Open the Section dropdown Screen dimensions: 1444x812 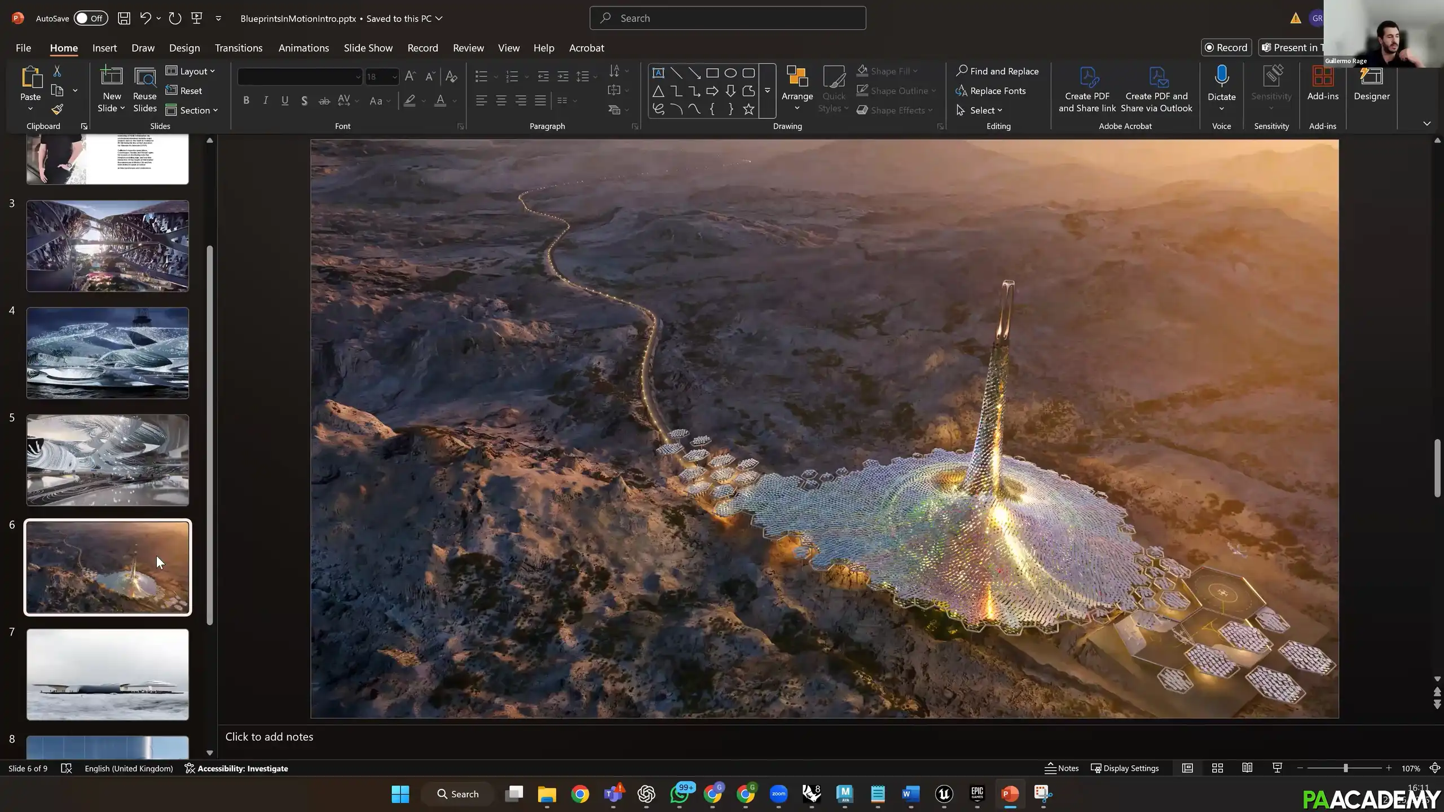192,110
